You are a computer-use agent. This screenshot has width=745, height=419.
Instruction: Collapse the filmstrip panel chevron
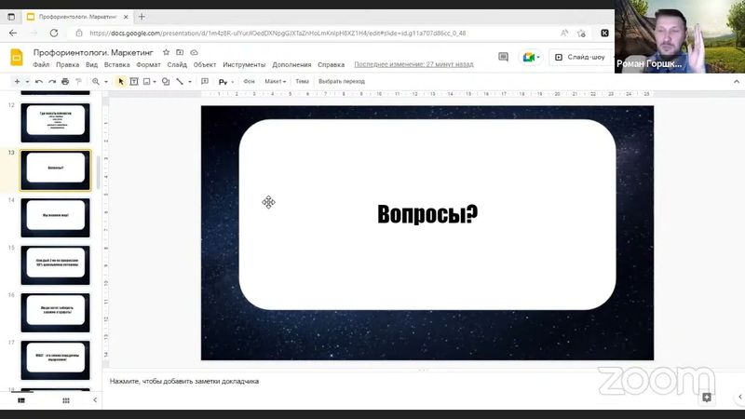click(x=95, y=400)
